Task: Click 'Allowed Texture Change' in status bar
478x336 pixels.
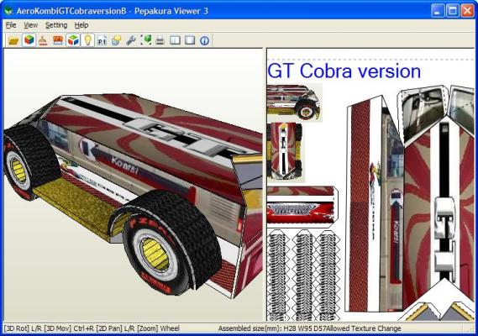Action: (365, 328)
